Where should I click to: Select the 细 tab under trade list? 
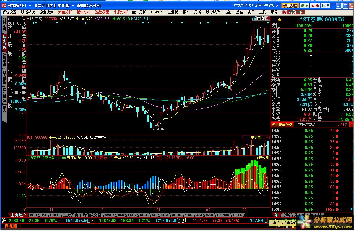tap(276, 215)
